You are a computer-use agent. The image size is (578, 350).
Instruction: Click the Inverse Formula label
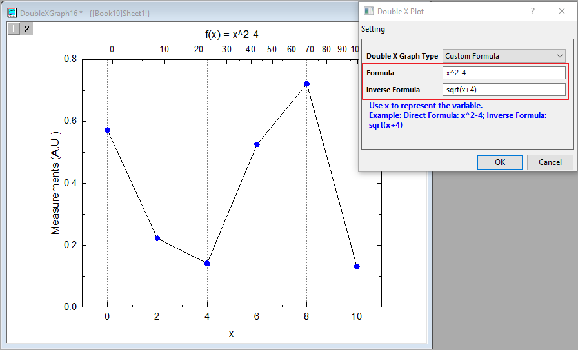[x=393, y=90]
